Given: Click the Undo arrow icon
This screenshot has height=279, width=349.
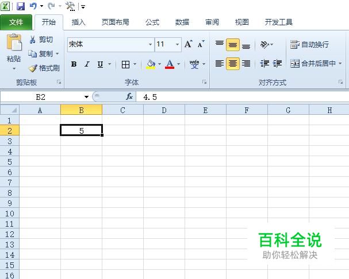Looking at the screenshot, I should click(x=33, y=6).
